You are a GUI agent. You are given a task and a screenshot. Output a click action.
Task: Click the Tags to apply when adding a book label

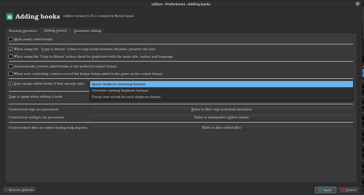(x=36, y=97)
